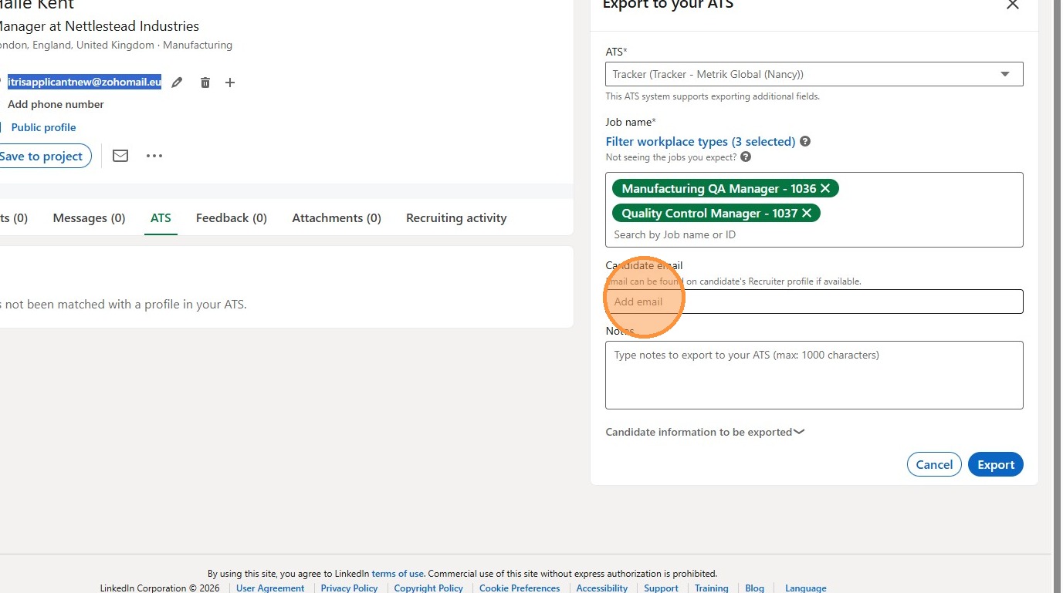This screenshot has height=593, width=1063.
Task: Open Training footer link
Action: (712, 588)
